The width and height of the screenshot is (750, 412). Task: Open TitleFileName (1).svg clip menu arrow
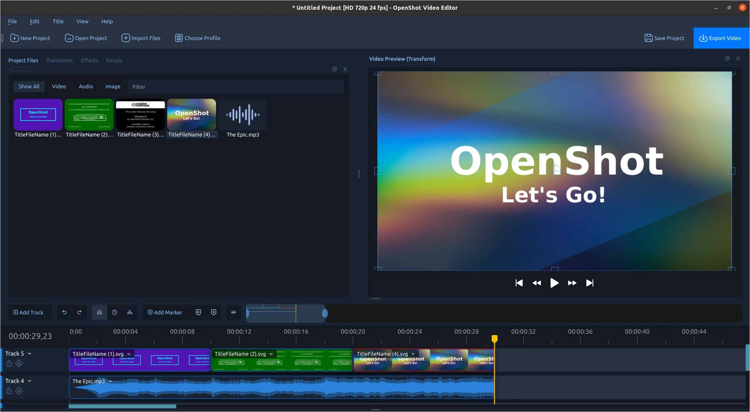point(129,354)
